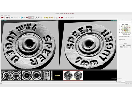Select the red-outlined full headstamp thumbnail pair
132x99 pixels.
pos(73,76)
